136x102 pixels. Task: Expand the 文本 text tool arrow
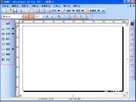pos(13,29)
